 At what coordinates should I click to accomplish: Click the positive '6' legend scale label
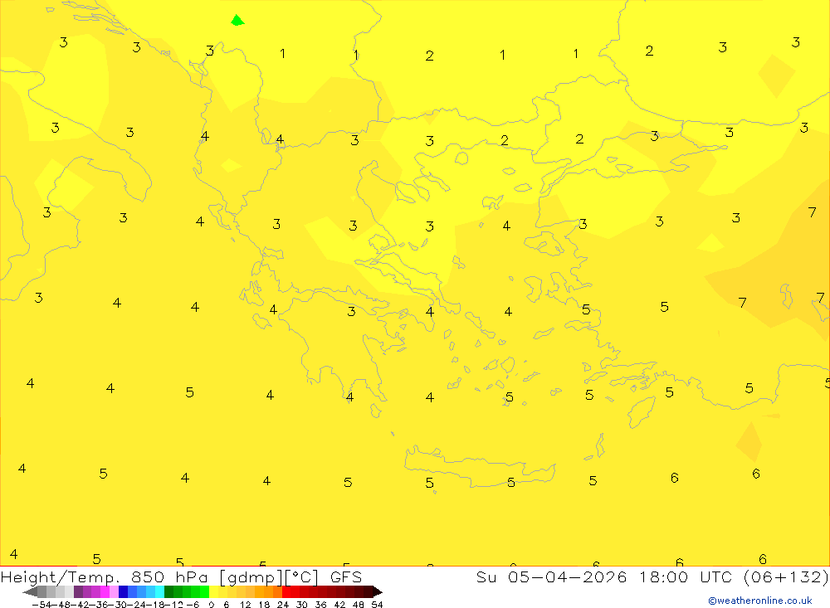tap(227, 604)
